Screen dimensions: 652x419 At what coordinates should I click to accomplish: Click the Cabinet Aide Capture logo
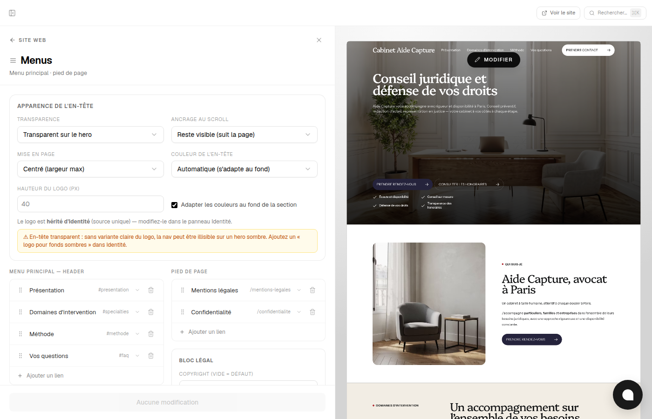(403, 50)
